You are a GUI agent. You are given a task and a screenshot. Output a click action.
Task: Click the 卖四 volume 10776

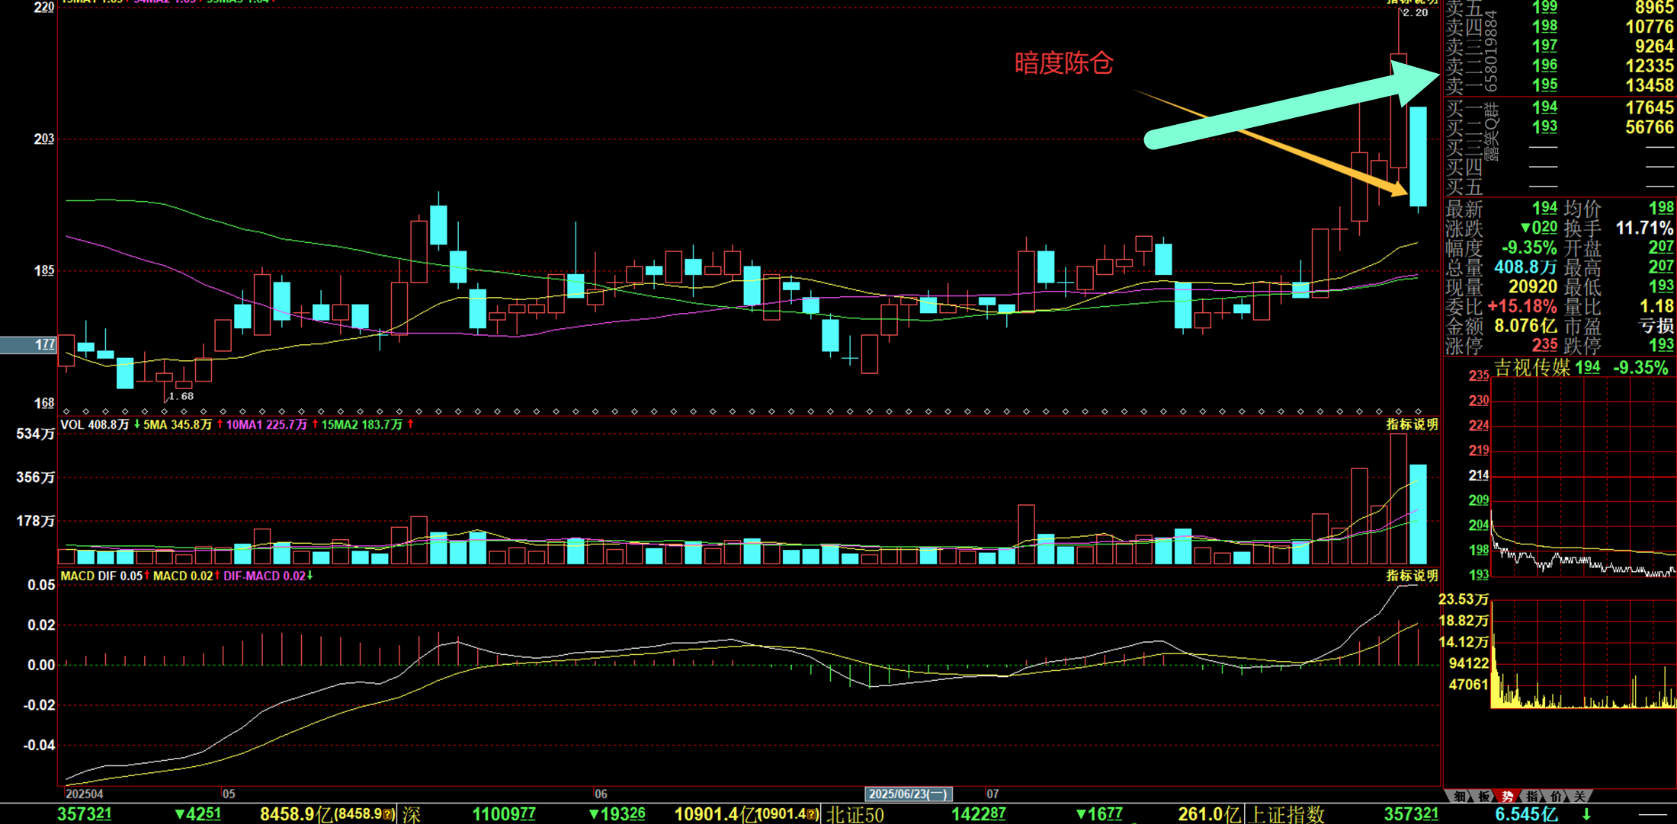click(1649, 27)
